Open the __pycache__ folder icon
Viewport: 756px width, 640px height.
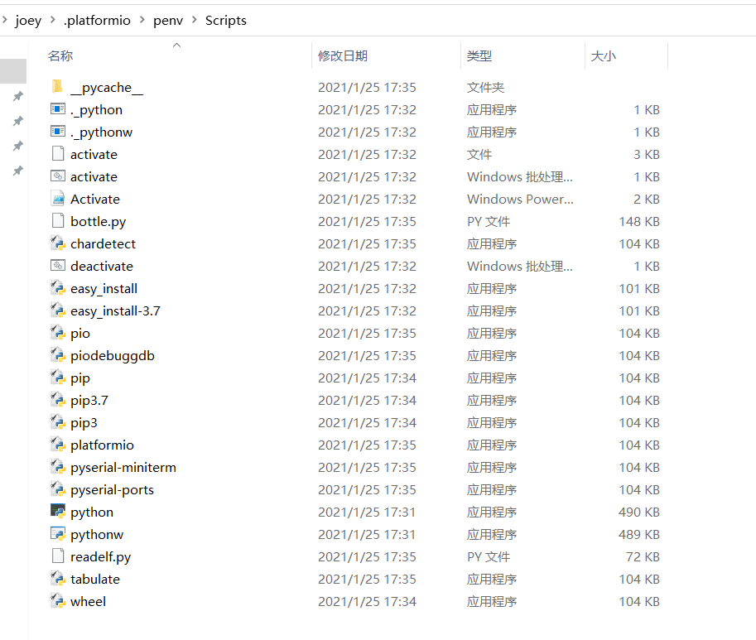(x=57, y=87)
